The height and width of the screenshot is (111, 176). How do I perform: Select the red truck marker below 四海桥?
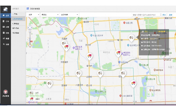click(66, 47)
